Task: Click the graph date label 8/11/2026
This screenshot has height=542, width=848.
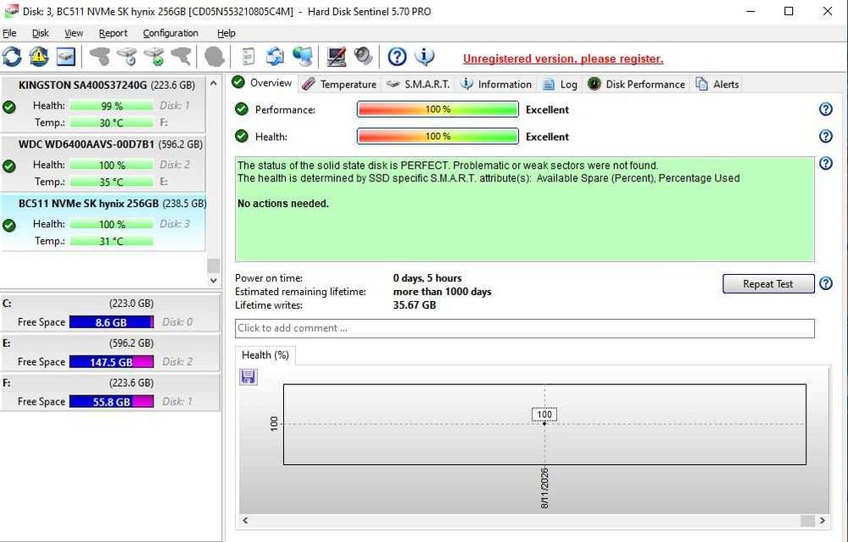Action: tap(544, 488)
